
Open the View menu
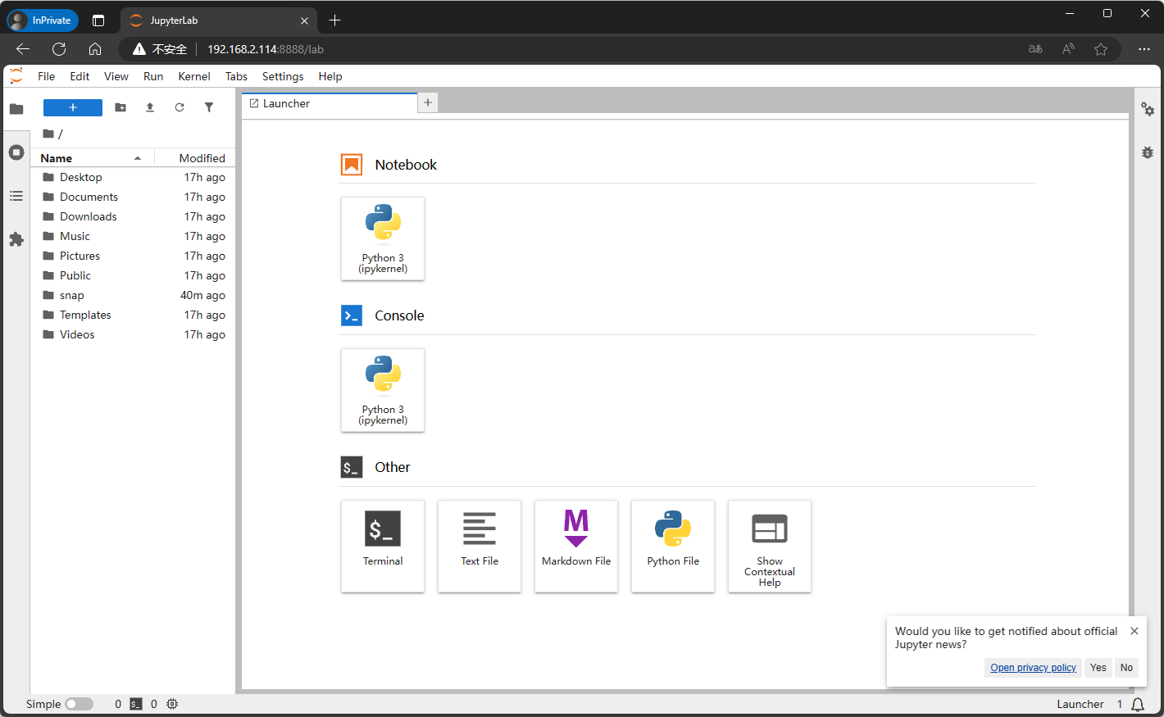click(116, 76)
